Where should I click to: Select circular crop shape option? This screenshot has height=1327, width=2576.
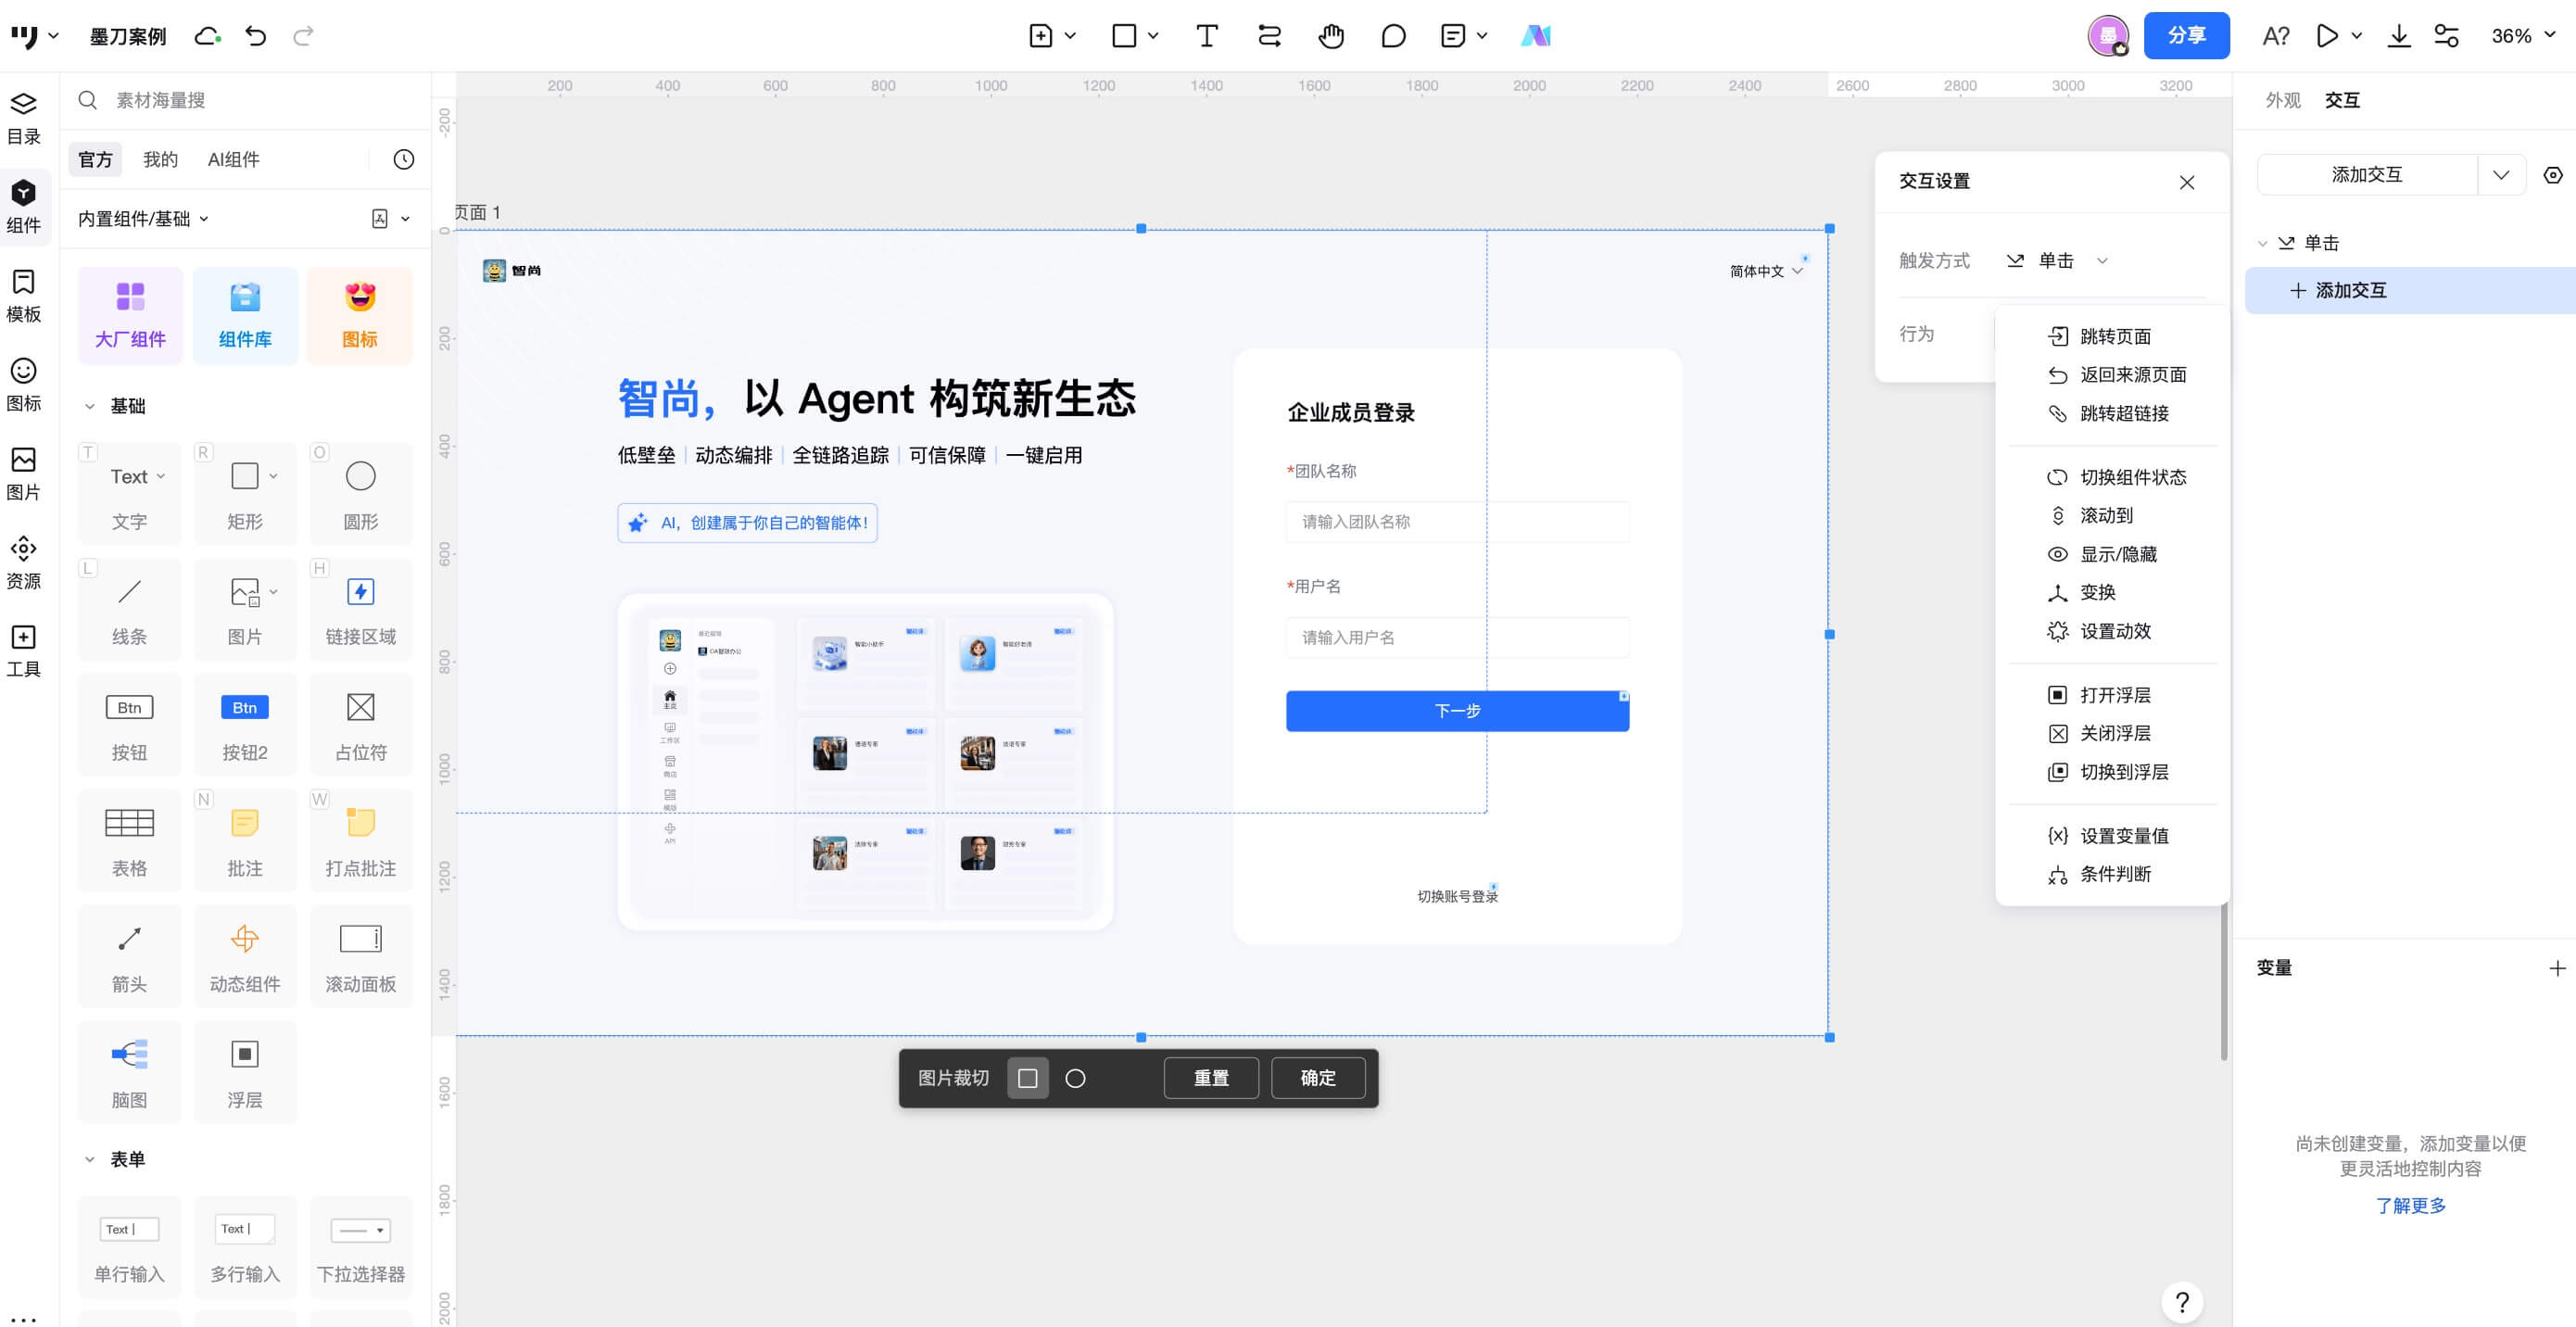pyautogui.click(x=1075, y=1078)
